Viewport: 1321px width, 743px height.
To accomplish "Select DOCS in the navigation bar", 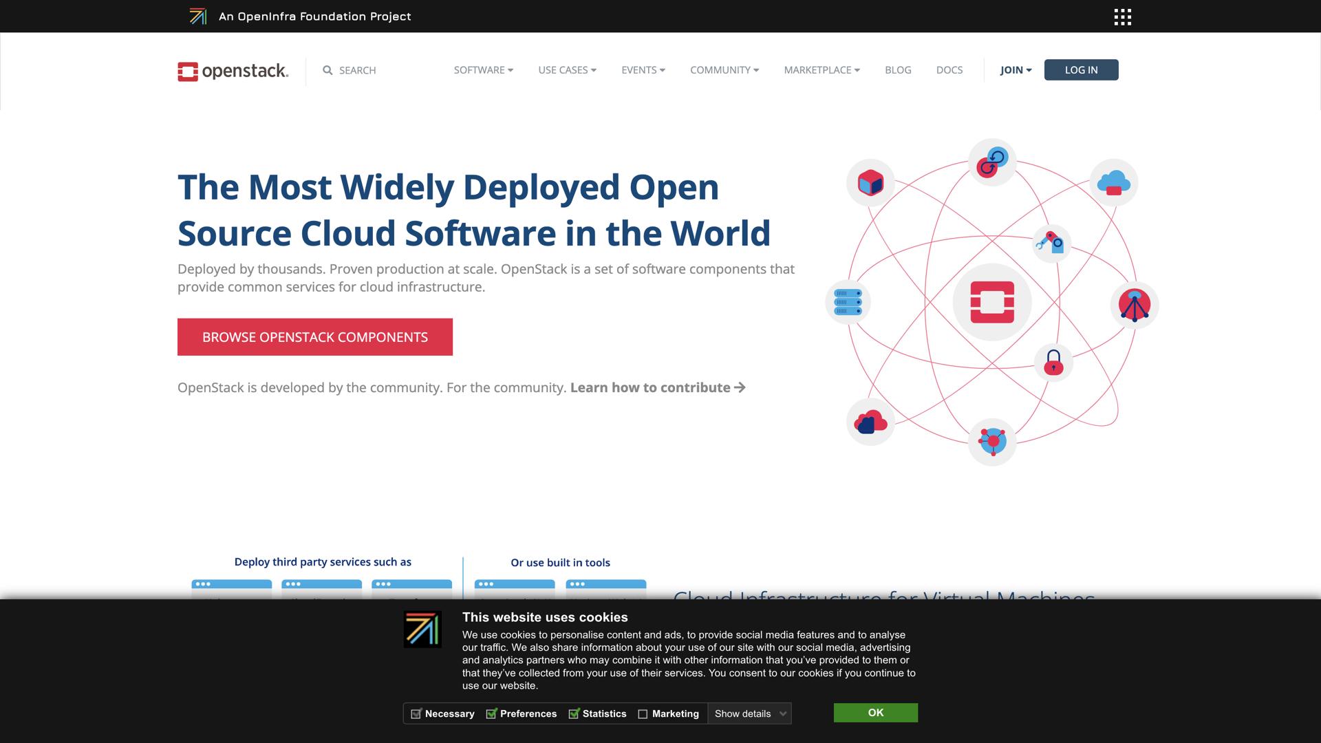I will (x=949, y=69).
